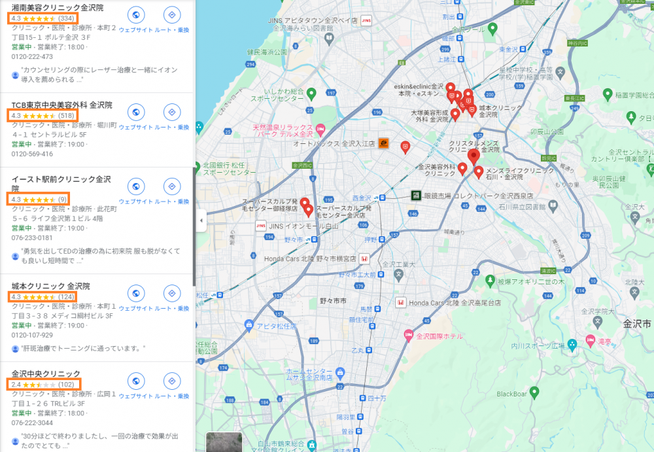The image size is (654, 452).
Task: Click JINS イオンモール白山 map icon
Action: [x=261, y=226]
